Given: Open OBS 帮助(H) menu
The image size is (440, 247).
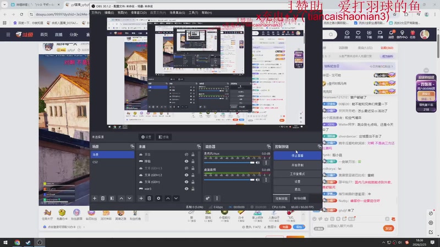Looking at the screenshot, I should (x=207, y=13).
